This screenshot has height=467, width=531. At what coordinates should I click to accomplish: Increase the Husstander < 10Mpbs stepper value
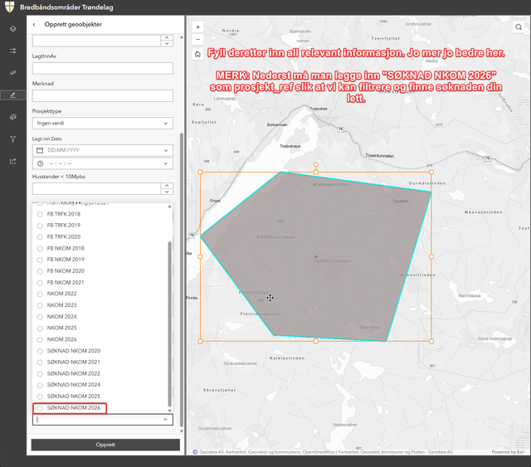pos(167,186)
